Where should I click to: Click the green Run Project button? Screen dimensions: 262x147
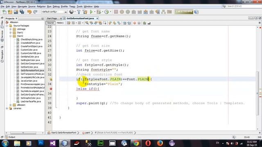(x=91, y=12)
